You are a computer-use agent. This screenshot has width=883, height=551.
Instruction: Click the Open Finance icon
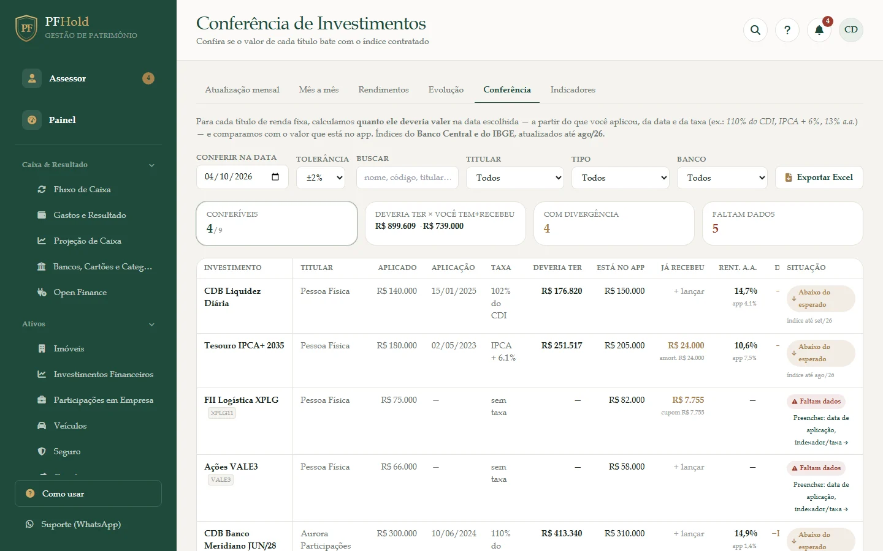point(42,293)
